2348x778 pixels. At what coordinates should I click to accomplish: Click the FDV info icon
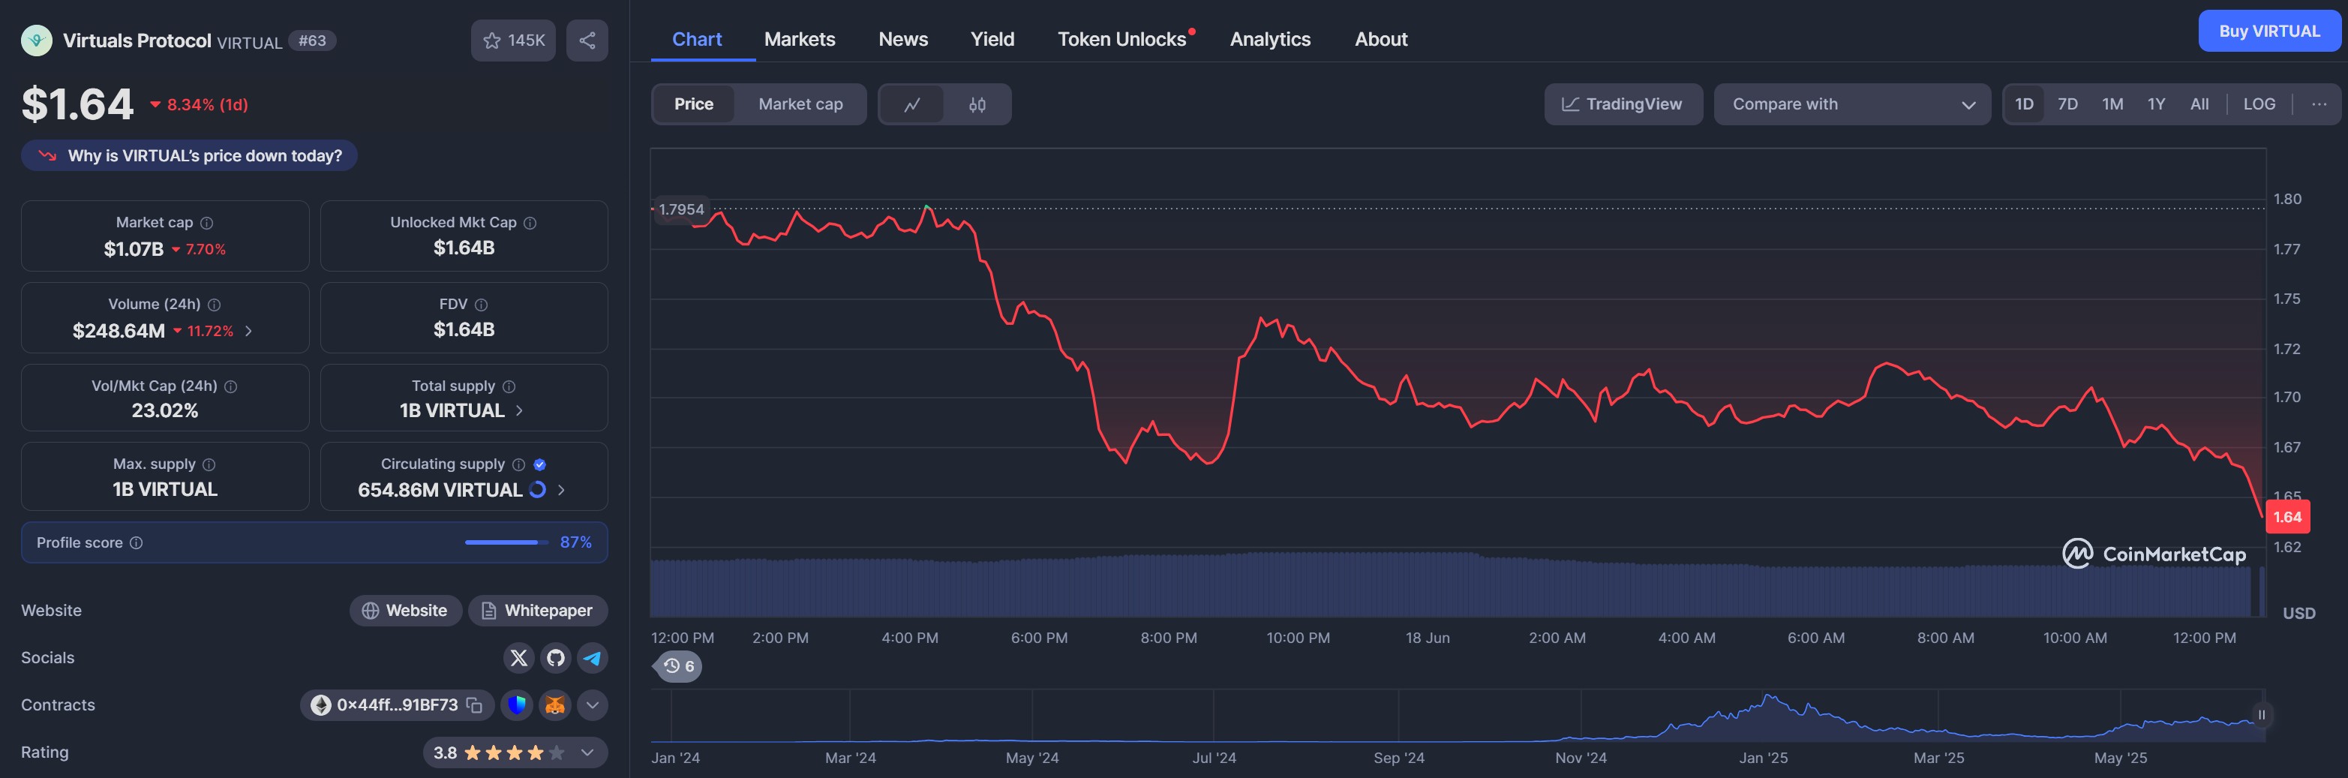482,305
